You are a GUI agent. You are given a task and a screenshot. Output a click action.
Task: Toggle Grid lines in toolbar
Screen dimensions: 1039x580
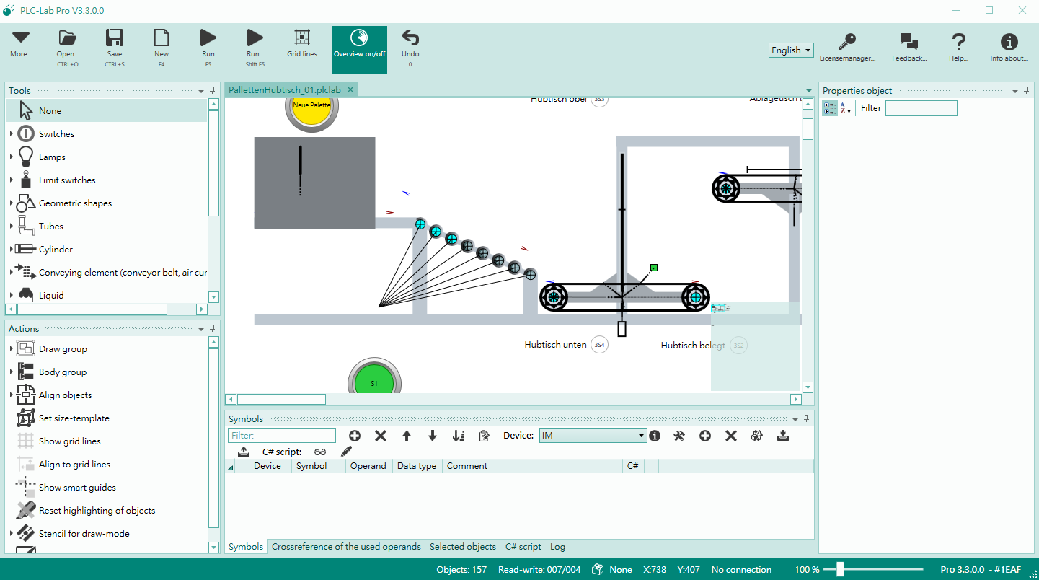tap(302, 43)
